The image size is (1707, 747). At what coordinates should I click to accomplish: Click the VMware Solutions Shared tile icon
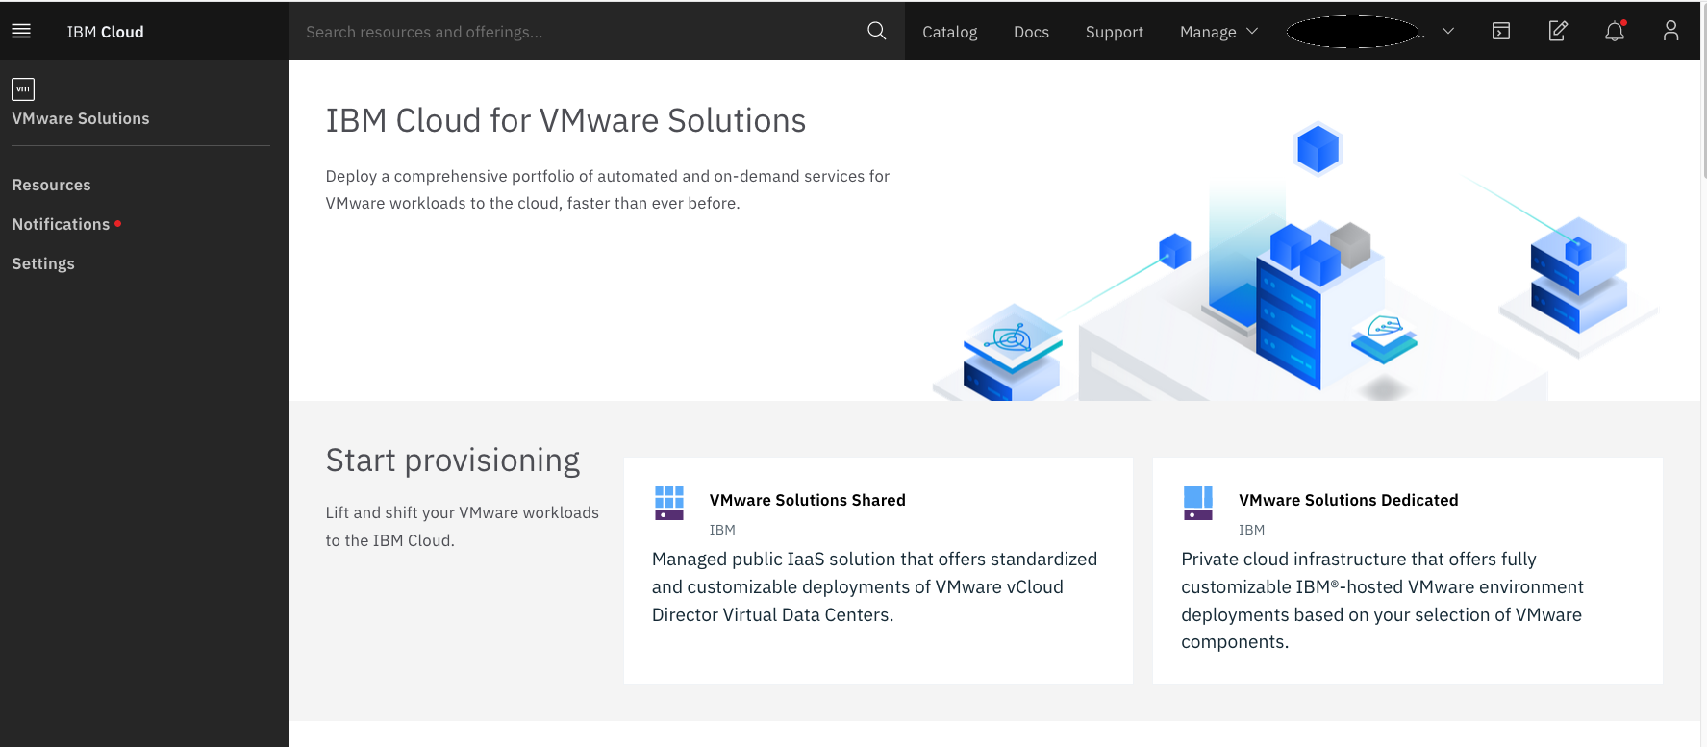[x=669, y=502]
